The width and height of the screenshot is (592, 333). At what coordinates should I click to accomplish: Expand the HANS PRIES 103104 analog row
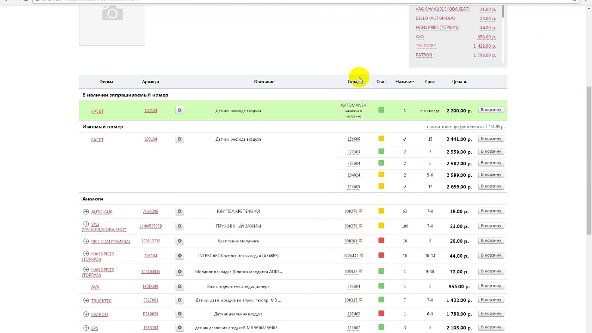click(86, 253)
